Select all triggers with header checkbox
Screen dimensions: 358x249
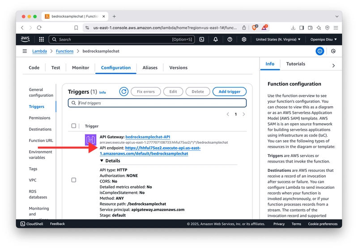tap(74, 126)
